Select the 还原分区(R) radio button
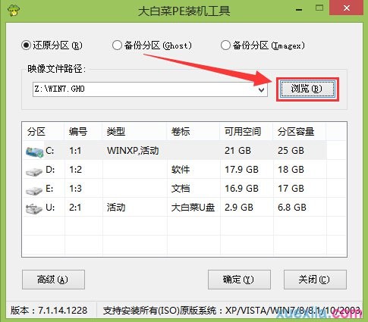The image size is (368, 322). [x=26, y=45]
